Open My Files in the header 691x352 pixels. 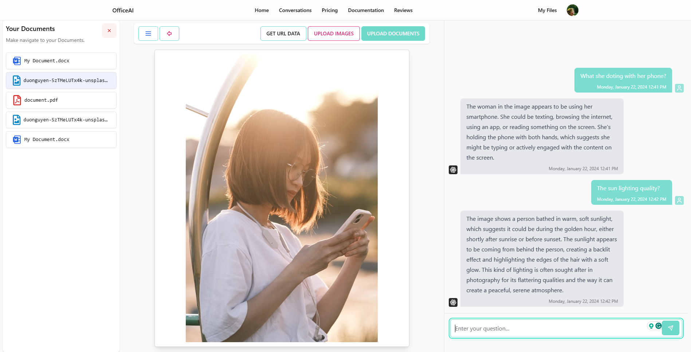coord(547,10)
